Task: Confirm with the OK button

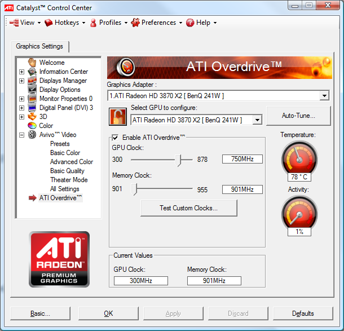Action: pyautogui.click(x=108, y=314)
